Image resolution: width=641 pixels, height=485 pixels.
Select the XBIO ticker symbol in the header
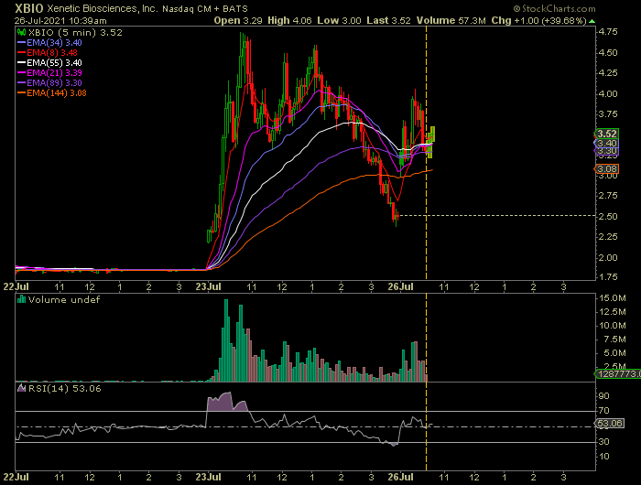pyautogui.click(x=29, y=8)
